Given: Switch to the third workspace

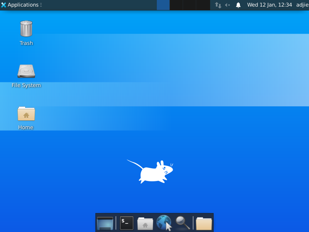Looking at the screenshot, I should tap(189, 5).
